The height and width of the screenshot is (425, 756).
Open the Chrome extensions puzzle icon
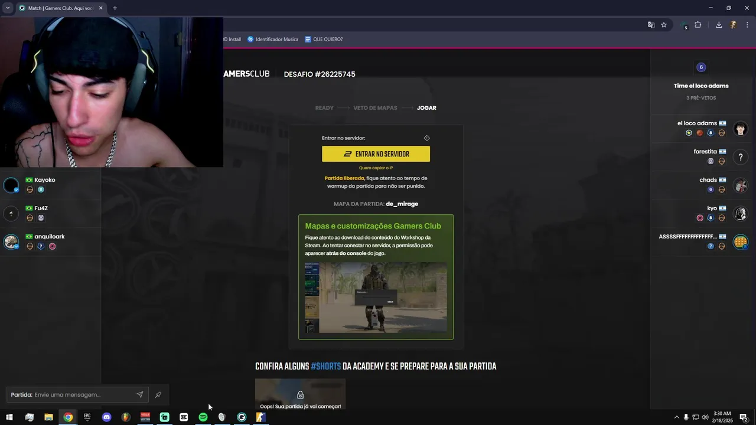click(698, 25)
